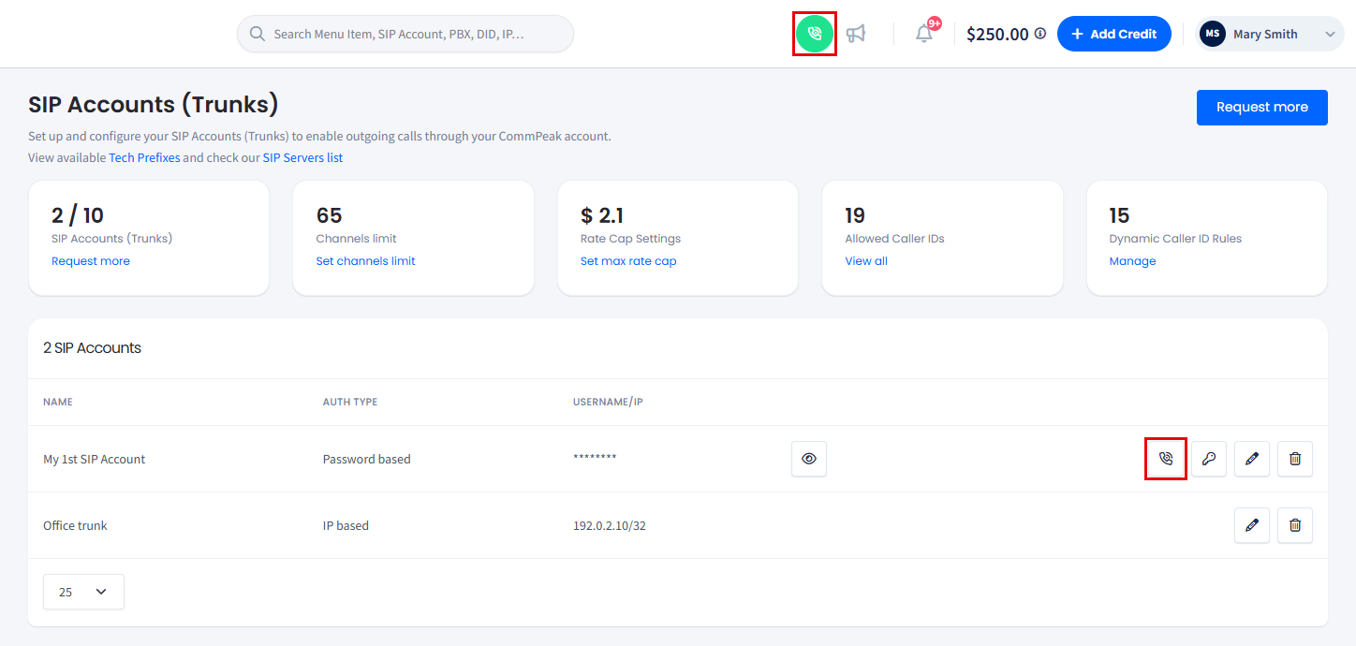Open the Tech Prefixes link

tap(144, 157)
